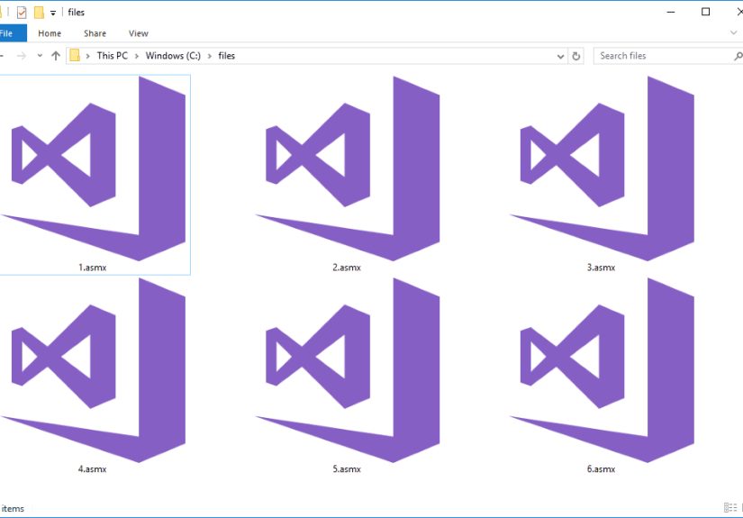Click the New folder quick access icon
The height and width of the screenshot is (518, 743).
coord(39,13)
